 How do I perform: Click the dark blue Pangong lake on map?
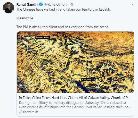coord(81,86)
